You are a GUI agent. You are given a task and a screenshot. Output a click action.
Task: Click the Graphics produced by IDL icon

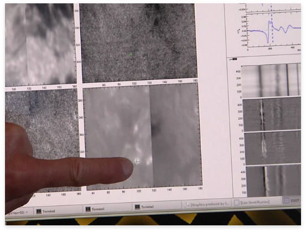[x=187, y=205]
